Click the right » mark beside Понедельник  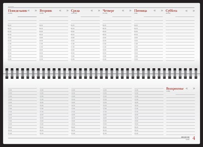pos(36,11)
